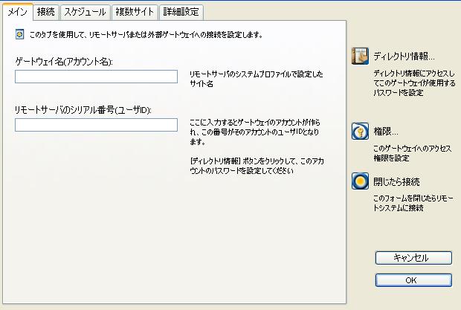The width and height of the screenshot is (461, 310).
Task: Click the access rights description under 権限
Action: pos(412,153)
